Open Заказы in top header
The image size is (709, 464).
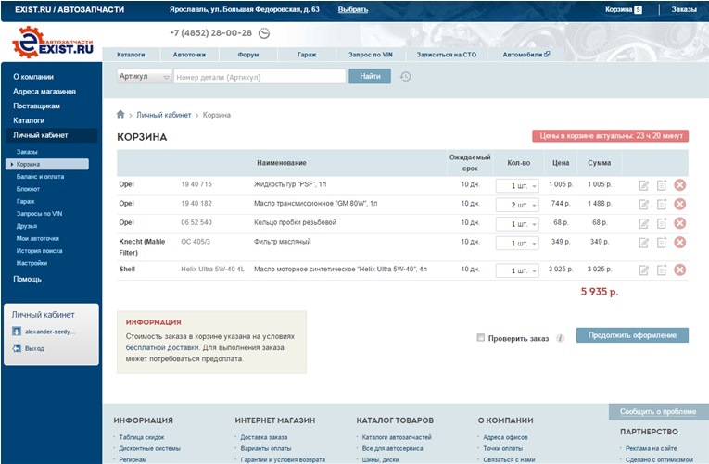click(684, 9)
